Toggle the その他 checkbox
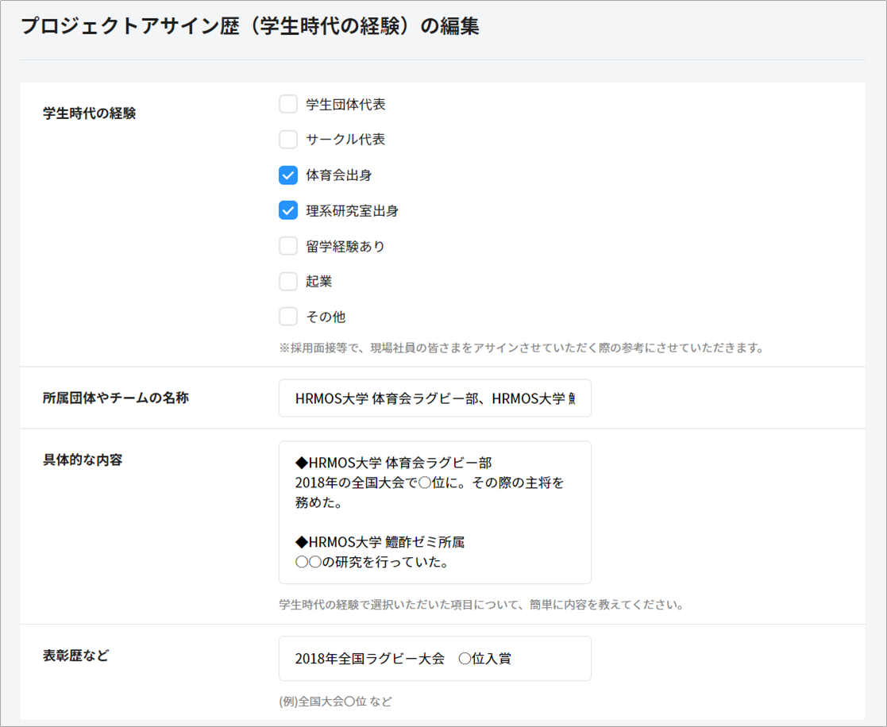Viewport: 887px width, 727px height. click(x=288, y=317)
